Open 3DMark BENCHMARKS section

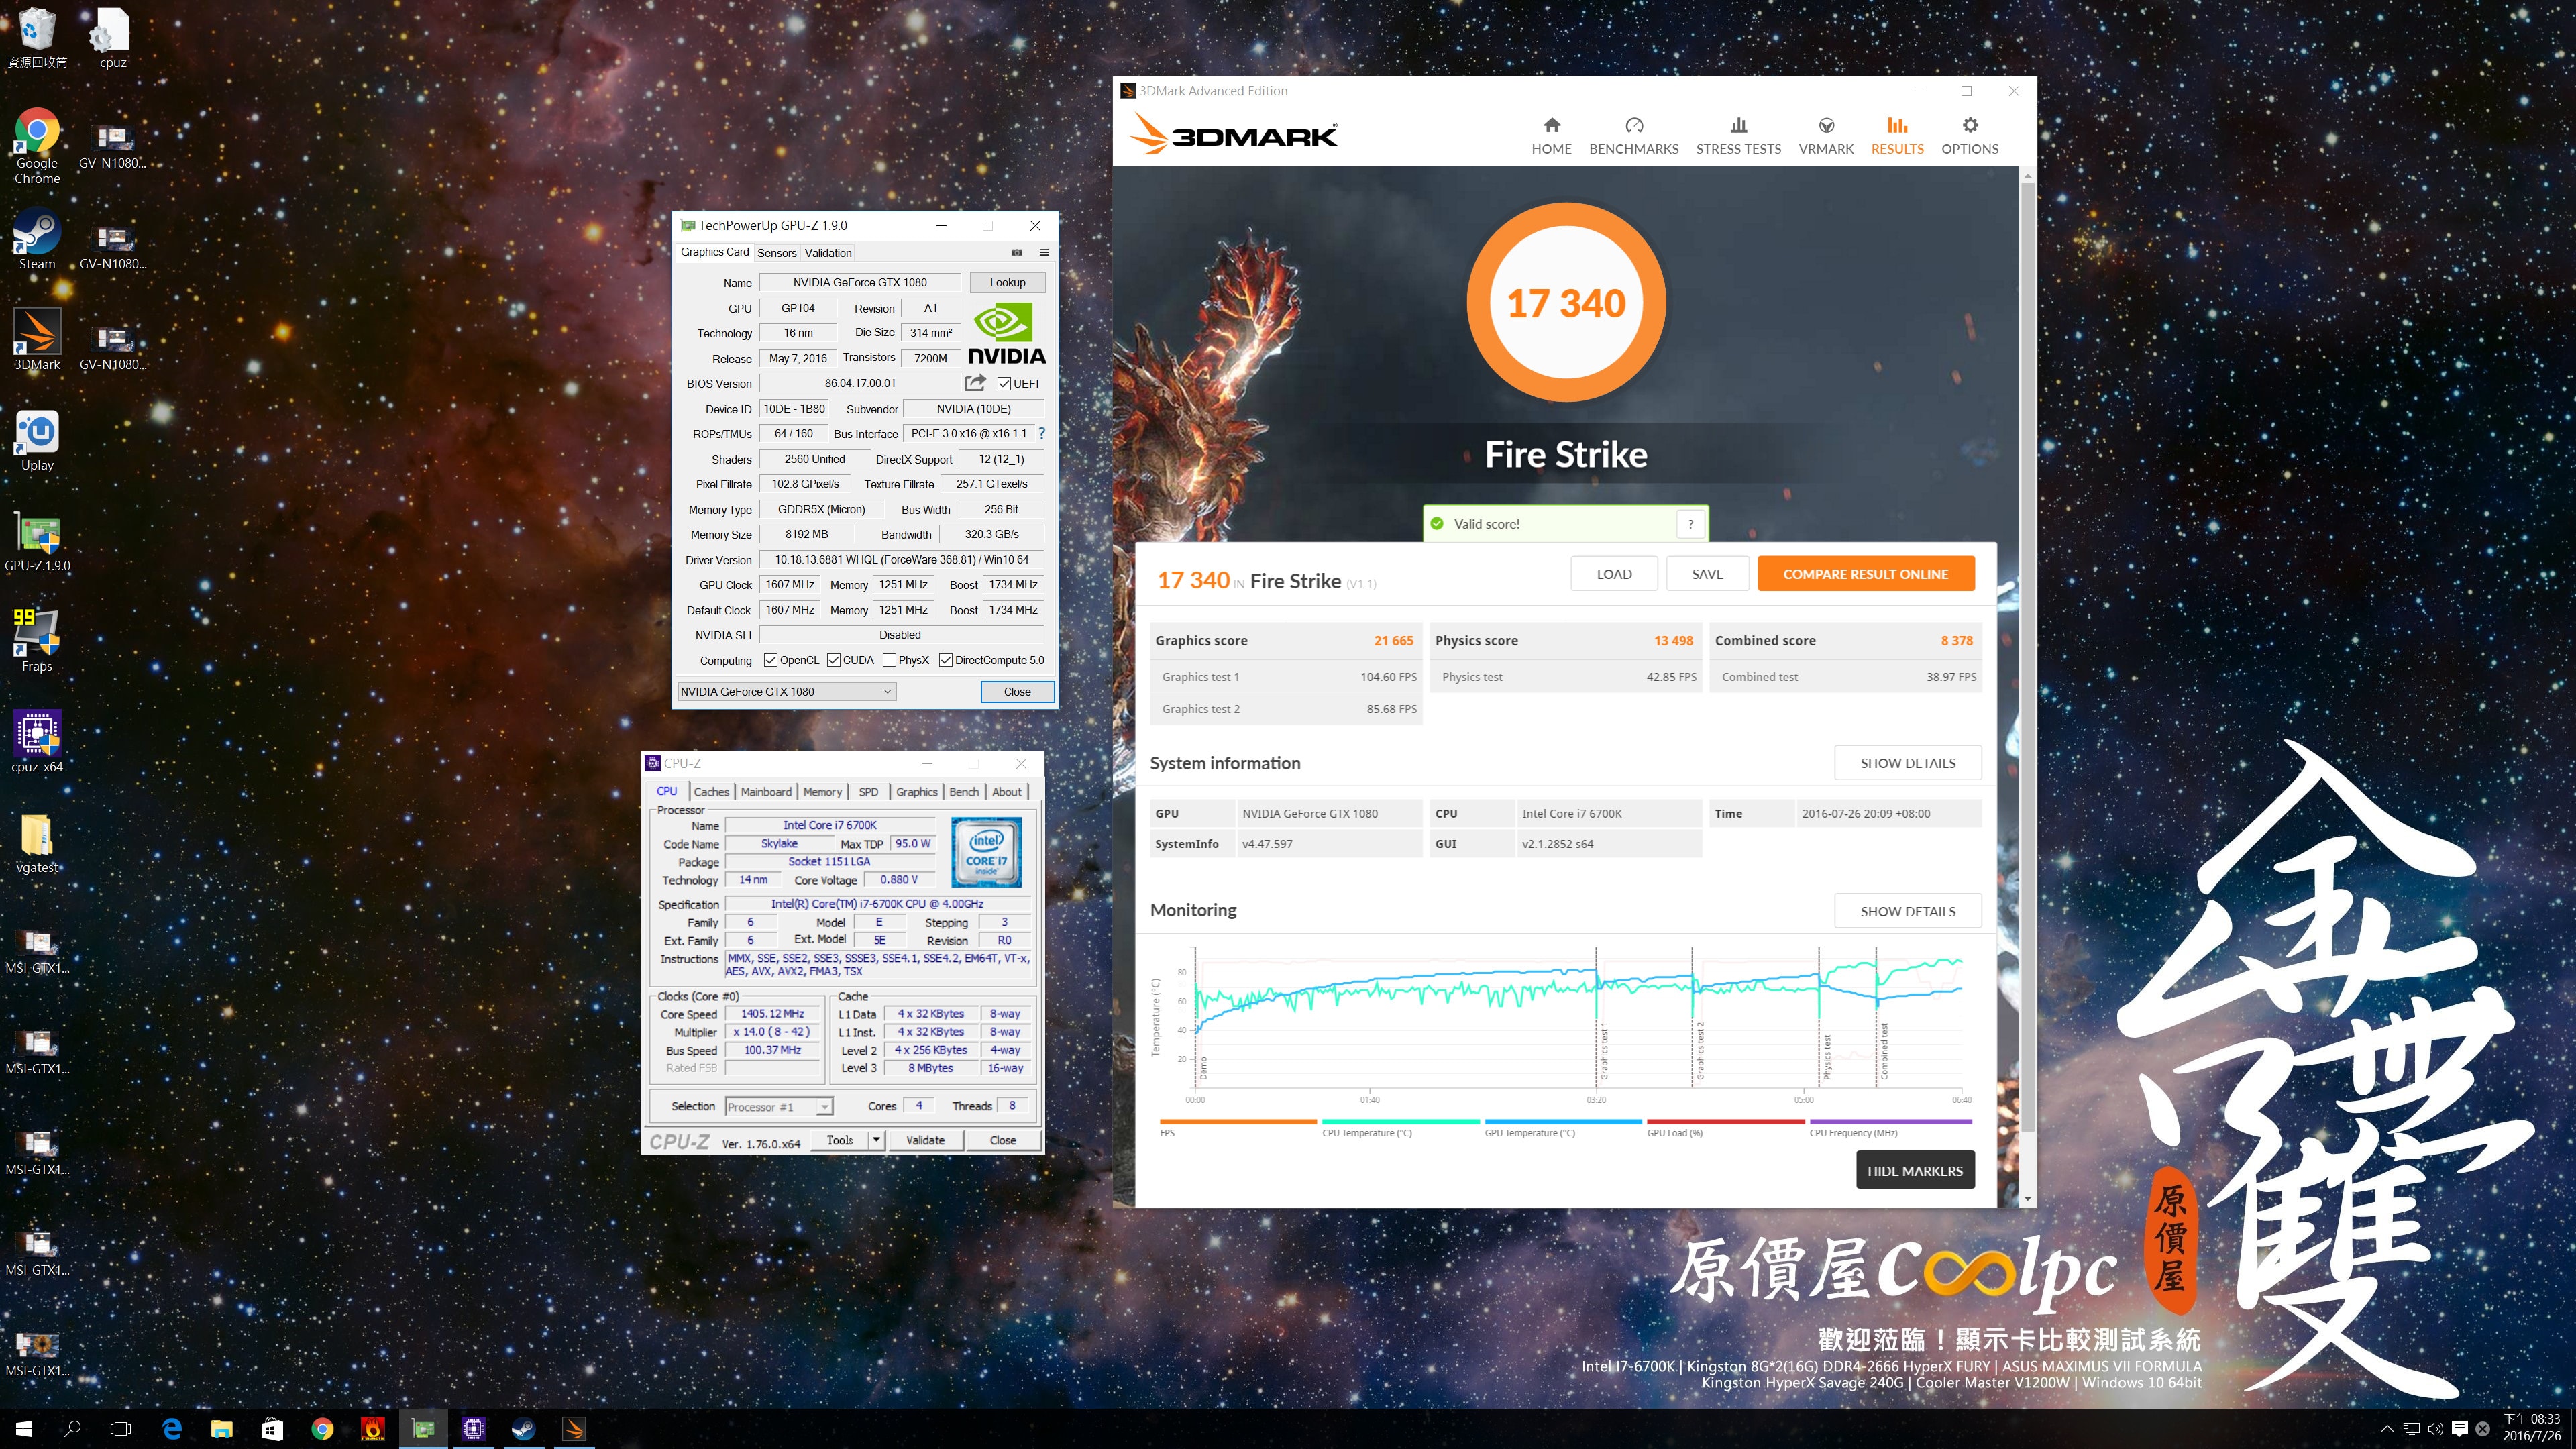click(x=1633, y=136)
